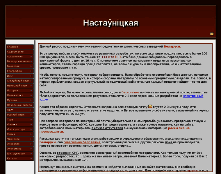Select the Астрономия menu entry
221x174 pixels.
tap(20, 57)
